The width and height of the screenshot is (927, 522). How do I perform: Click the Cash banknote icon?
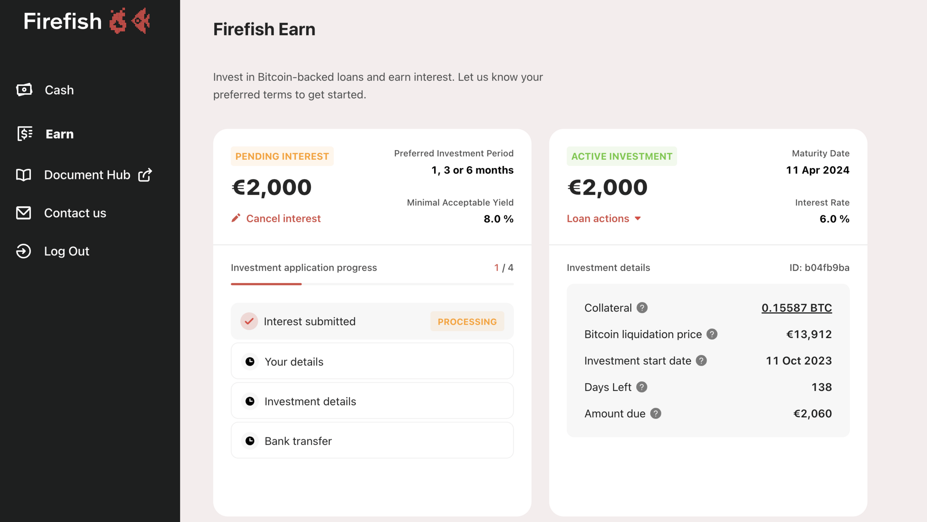(24, 90)
